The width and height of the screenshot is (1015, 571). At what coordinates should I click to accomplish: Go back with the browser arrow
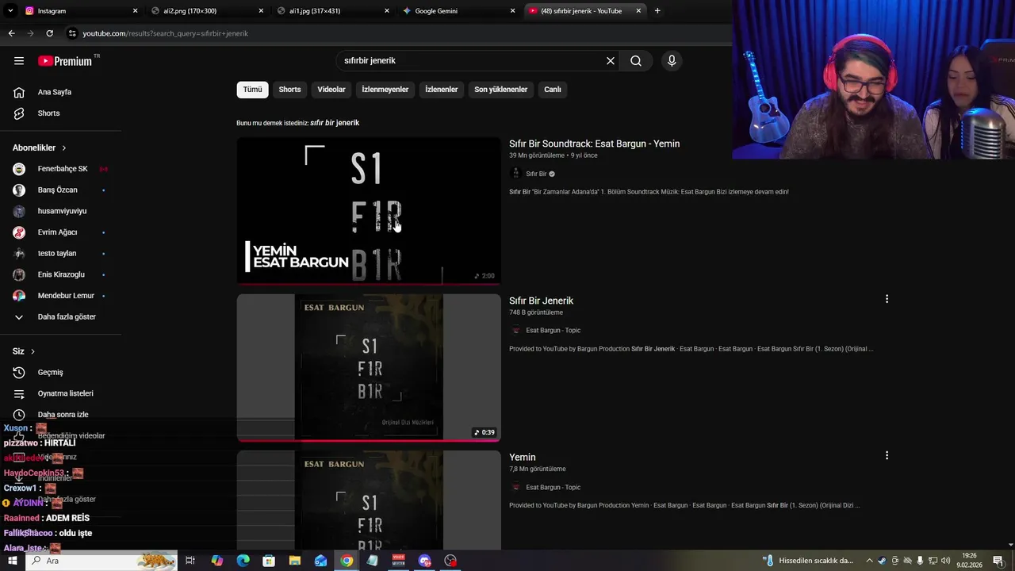(x=11, y=33)
